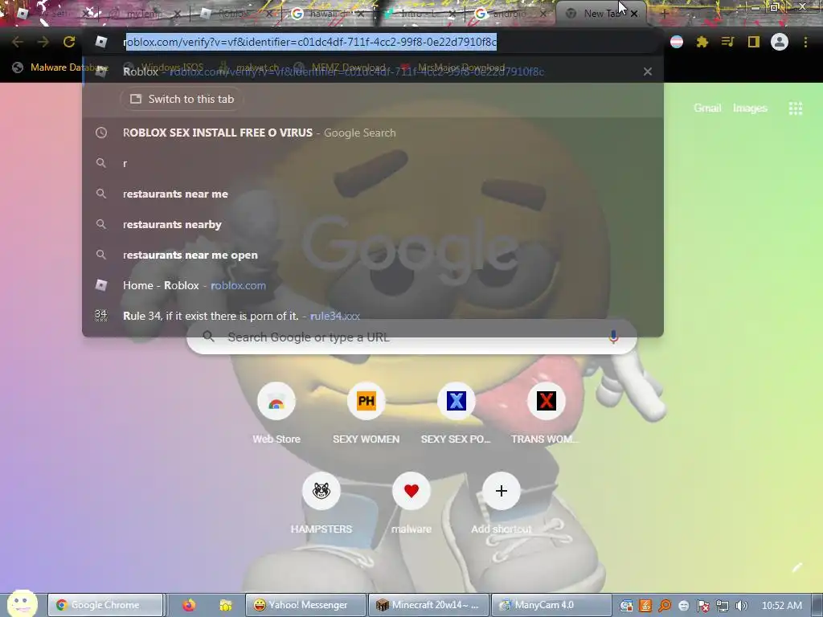Click the round extension icon beside puzzle piece
Image resolution: width=823 pixels, height=617 pixels.
pos(677,42)
